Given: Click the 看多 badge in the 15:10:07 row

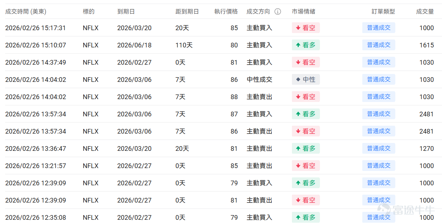Looking at the screenshot, I should click(x=306, y=45).
